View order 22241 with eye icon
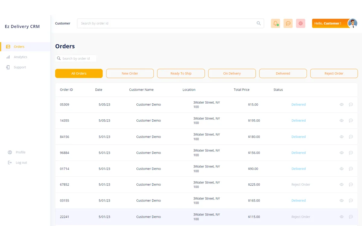This screenshot has height=226, width=362. click(x=341, y=217)
